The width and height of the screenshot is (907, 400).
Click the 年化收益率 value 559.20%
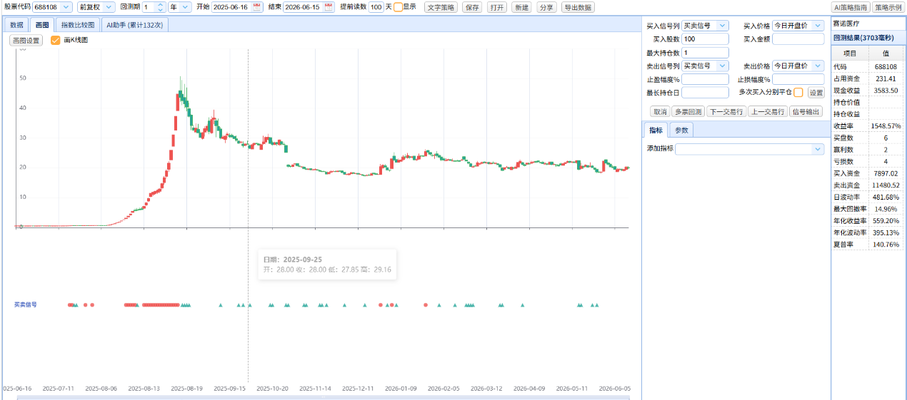886,221
